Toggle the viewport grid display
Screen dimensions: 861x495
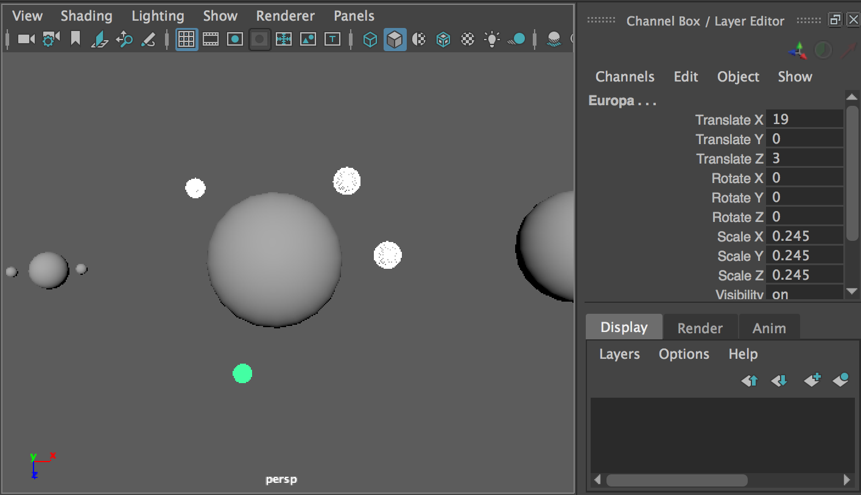186,38
